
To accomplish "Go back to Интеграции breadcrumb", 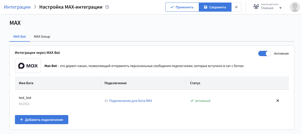I will (17, 7).
